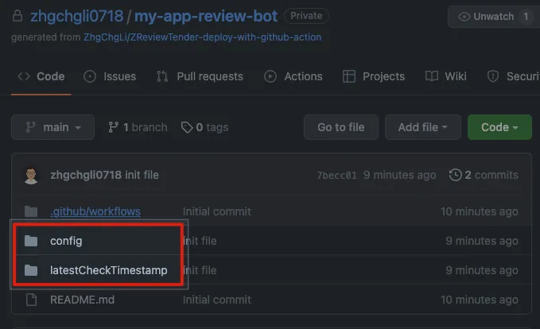Switch to the Issues tab
The height and width of the screenshot is (329, 540).
pos(110,76)
